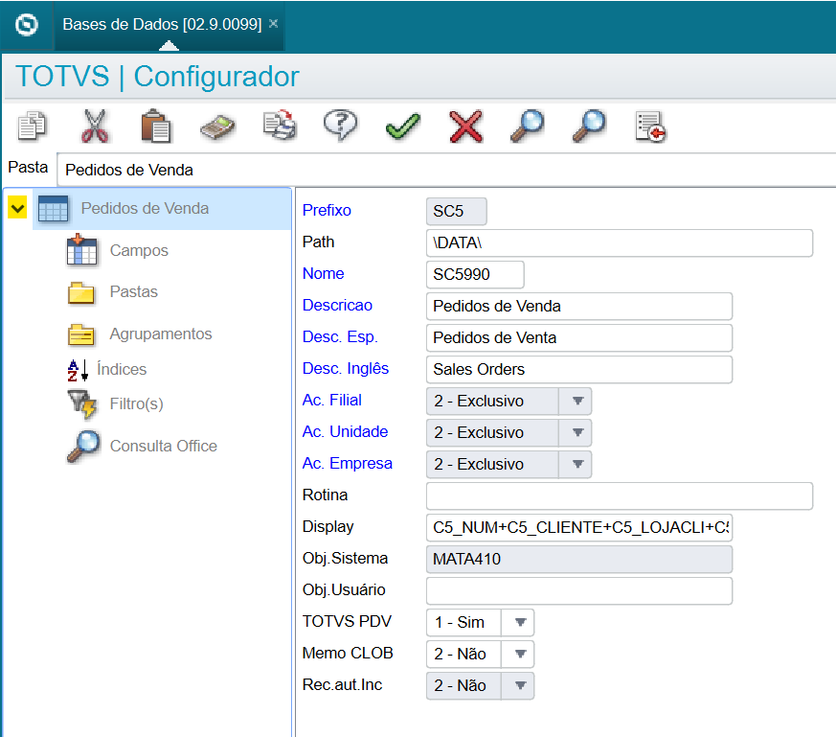The image size is (836, 737).
Task: Click the empty Obj.Usuário field
Action: pos(579,590)
